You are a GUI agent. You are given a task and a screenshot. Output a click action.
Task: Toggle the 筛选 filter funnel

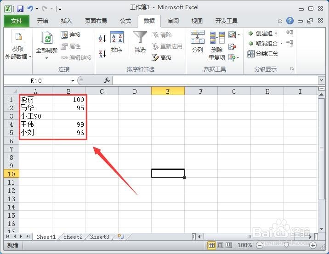[x=140, y=42]
